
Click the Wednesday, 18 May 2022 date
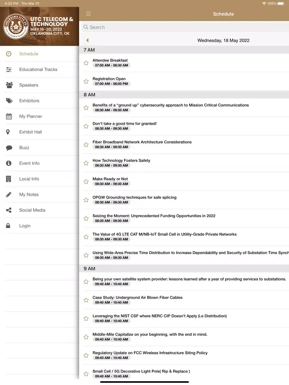pos(223,40)
